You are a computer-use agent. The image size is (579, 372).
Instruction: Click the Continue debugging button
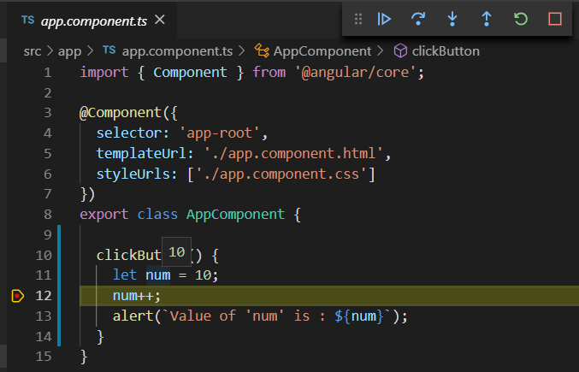385,18
